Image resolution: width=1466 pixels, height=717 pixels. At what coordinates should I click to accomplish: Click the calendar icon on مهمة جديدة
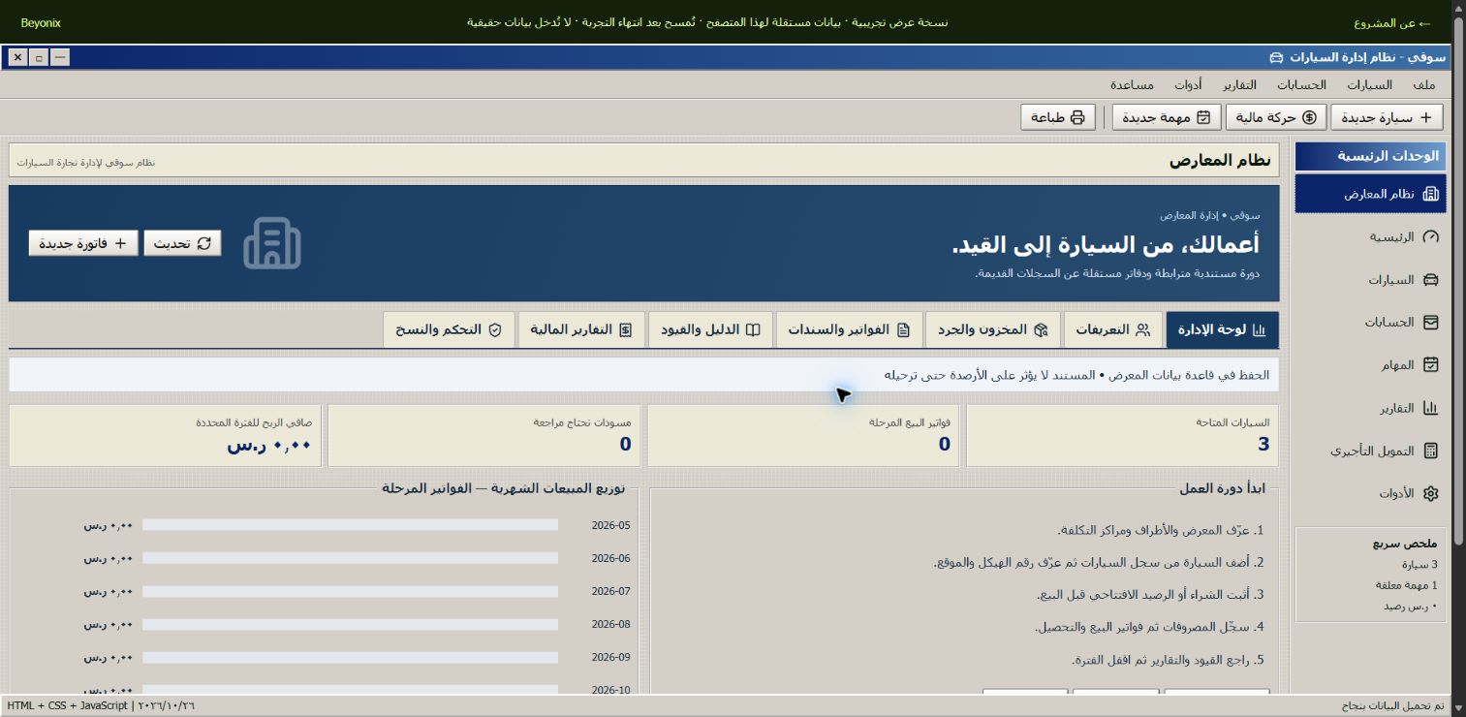pyautogui.click(x=1203, y=117)
